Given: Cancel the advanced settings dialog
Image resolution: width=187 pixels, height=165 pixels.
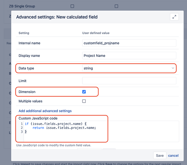Looking at the screenshot, I should click(173, 155).
